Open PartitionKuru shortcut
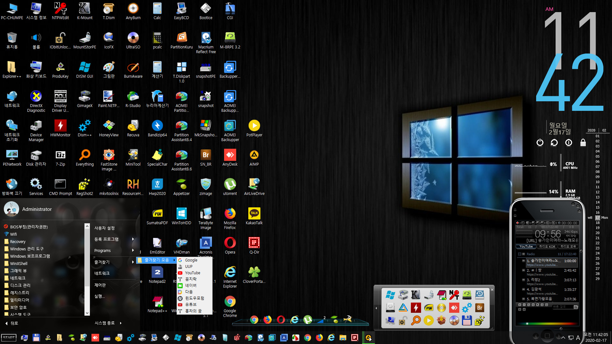612x344 pixels. click(181, 40)
